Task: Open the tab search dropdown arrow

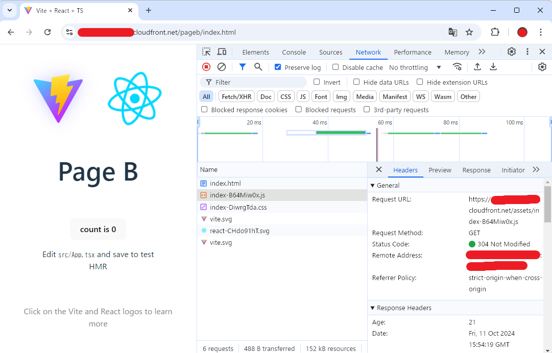Action: (10, 10)
